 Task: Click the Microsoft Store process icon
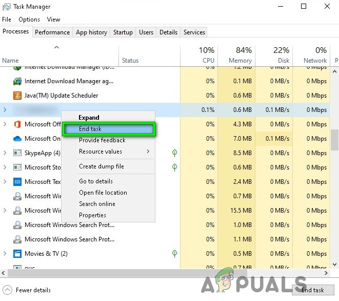(17, 167)
